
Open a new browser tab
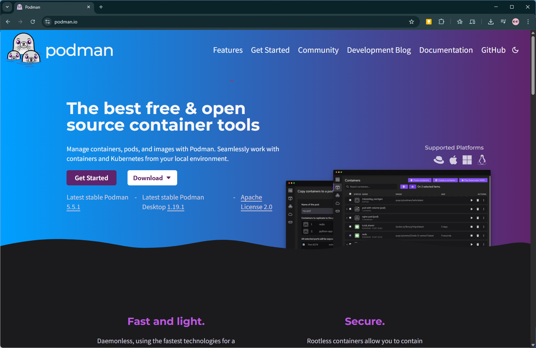[x=101, y=7]
